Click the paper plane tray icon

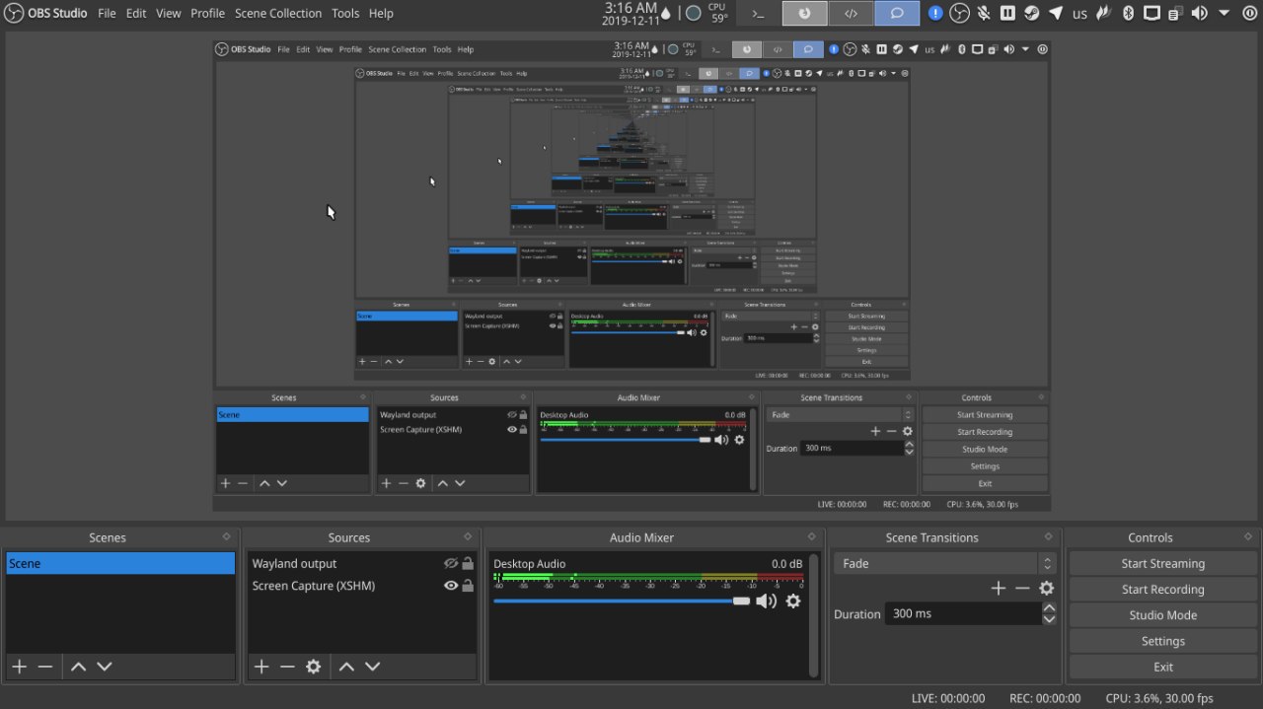[1056, 13]
